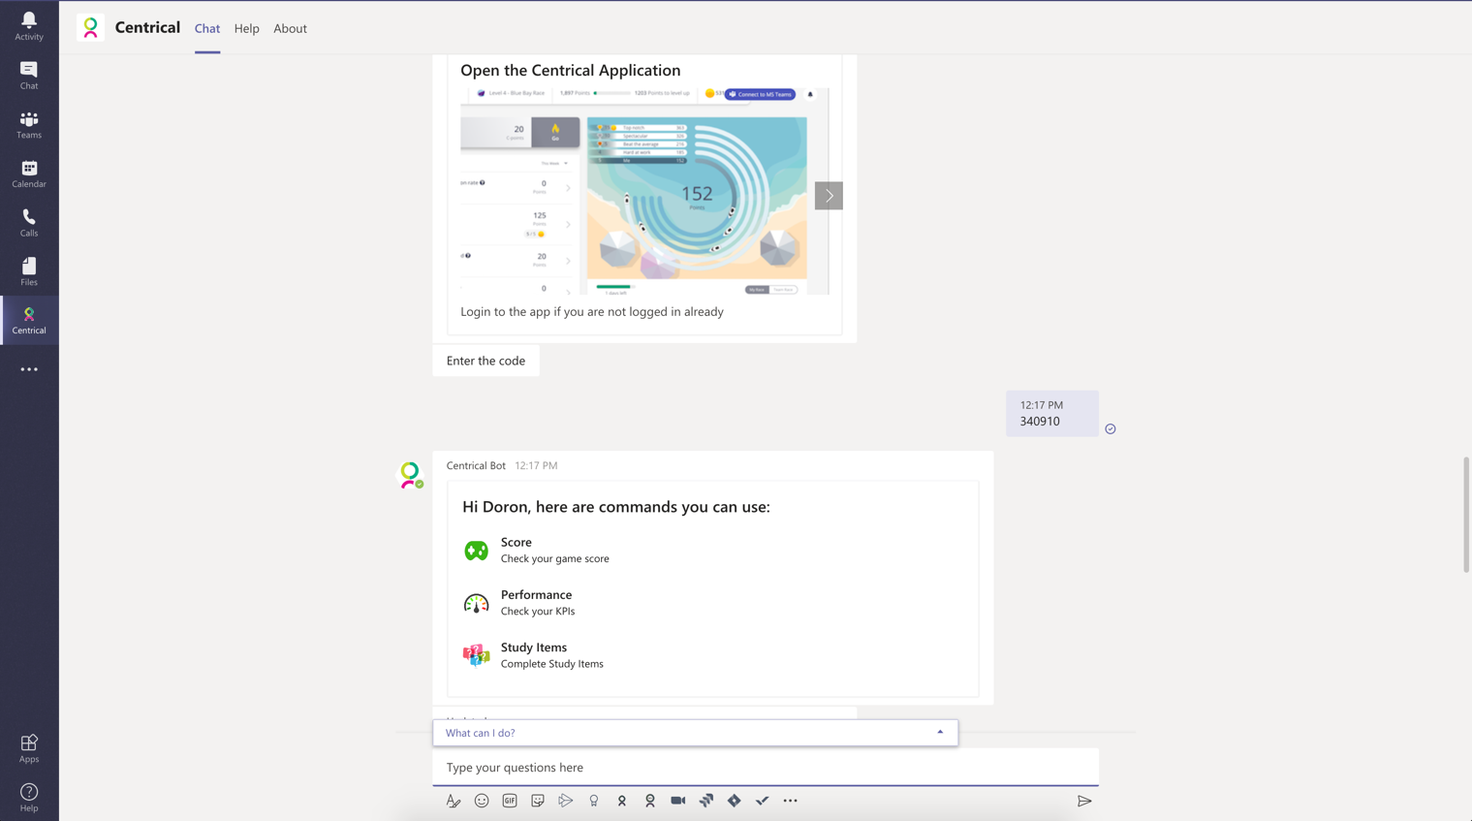1472x821 pixels.
Task: Open the emoji picker in the compose bar
Action: point(482,801)
